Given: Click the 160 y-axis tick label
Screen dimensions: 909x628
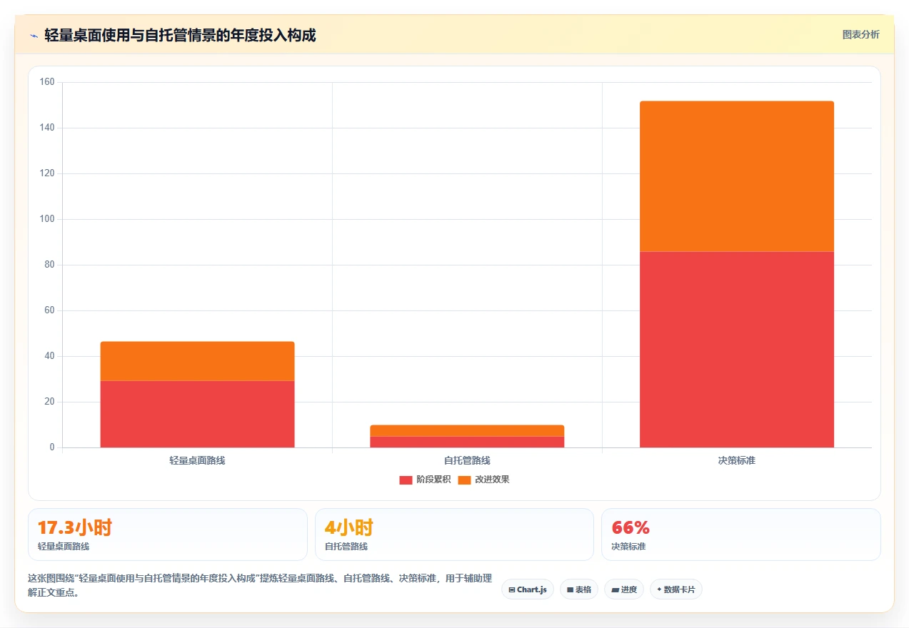Looking at the screenshot, I should (47, 82).
